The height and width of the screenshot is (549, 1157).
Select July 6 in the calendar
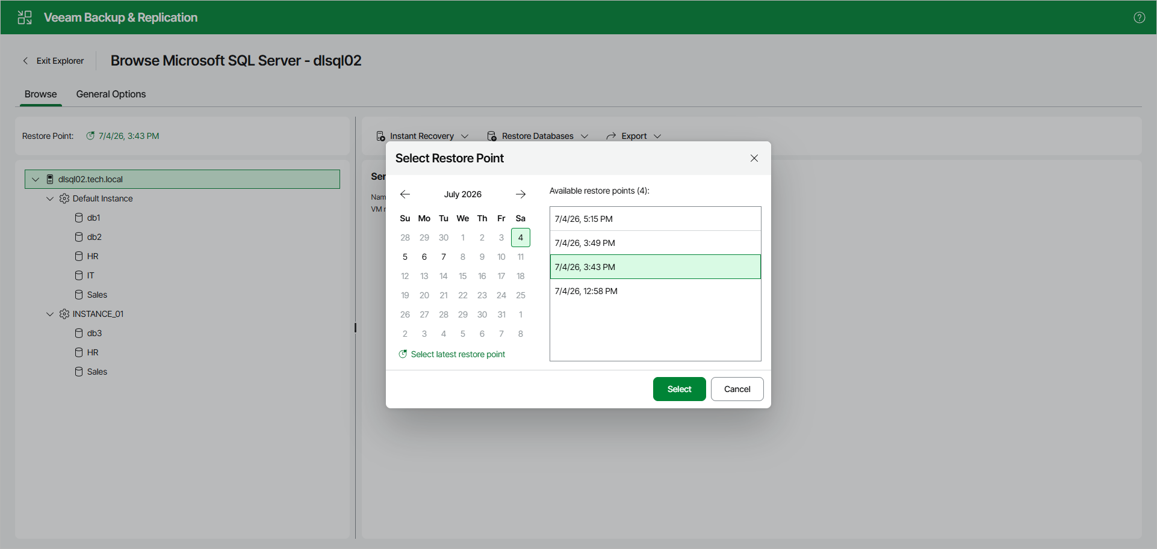click(424, 257)
